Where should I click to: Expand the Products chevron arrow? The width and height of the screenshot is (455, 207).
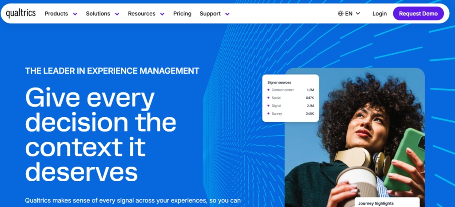[75, 14]
